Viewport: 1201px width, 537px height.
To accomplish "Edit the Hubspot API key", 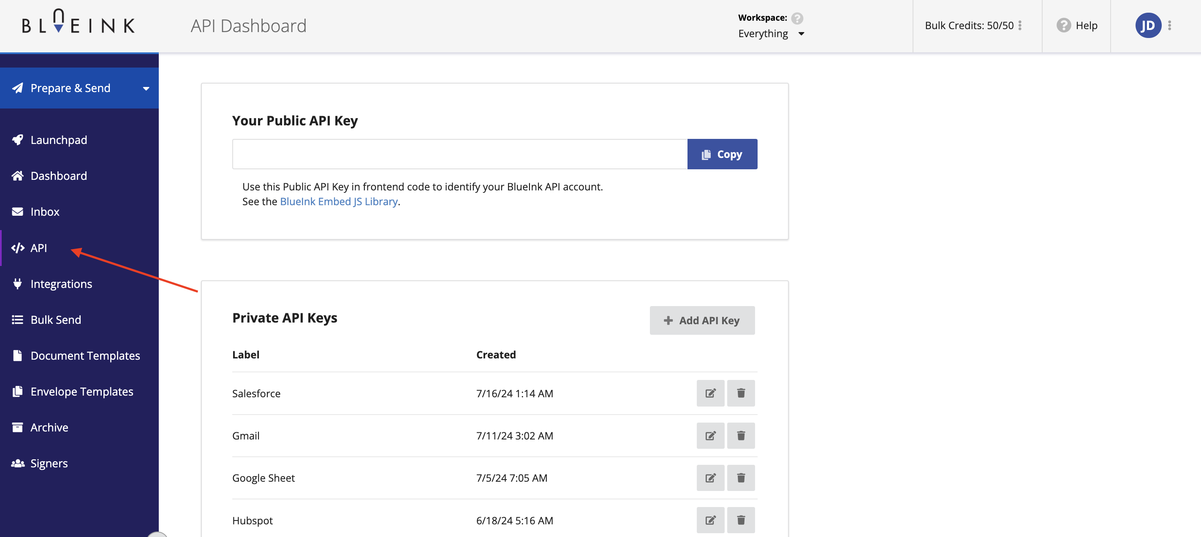I will coord(711,520).
